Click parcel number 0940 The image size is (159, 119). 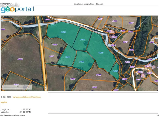tap(132, 67)
